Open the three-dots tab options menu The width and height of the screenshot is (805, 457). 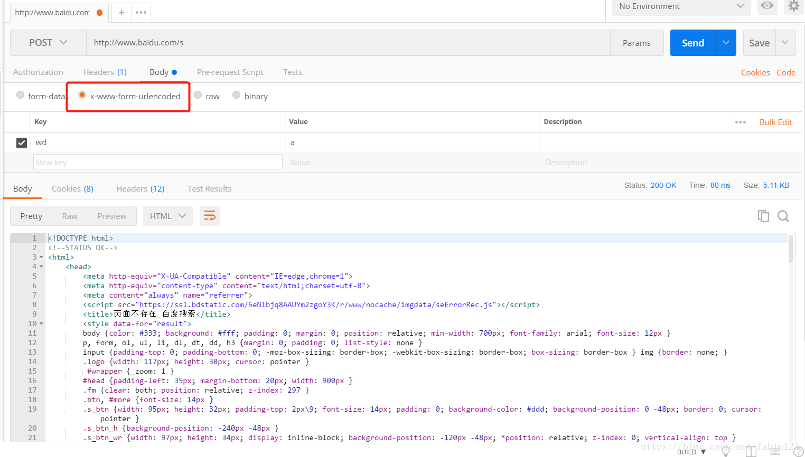click(141, 13)
